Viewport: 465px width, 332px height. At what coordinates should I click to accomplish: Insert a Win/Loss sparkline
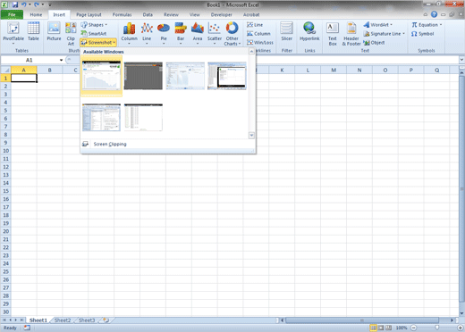[259, 43]
